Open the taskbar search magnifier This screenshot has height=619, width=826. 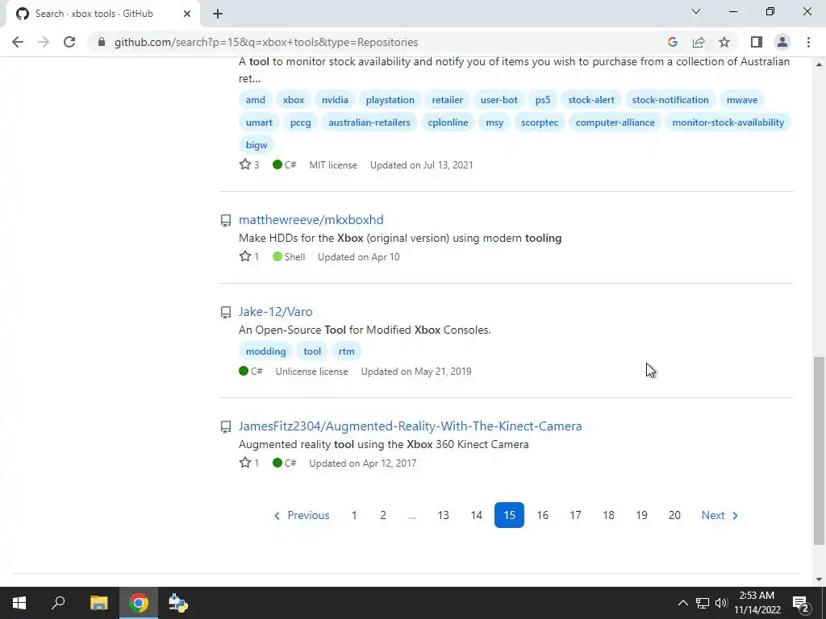tap(58, 603)
